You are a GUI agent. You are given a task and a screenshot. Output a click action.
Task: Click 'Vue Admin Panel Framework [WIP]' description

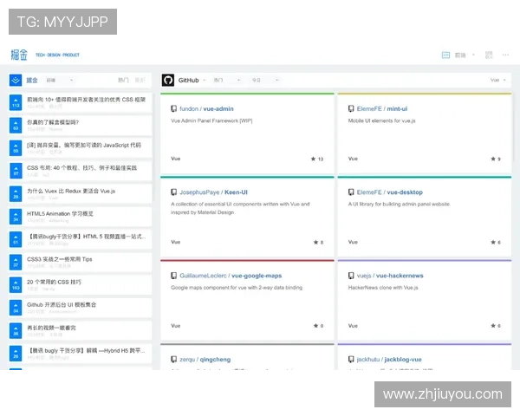coord(211,120)
